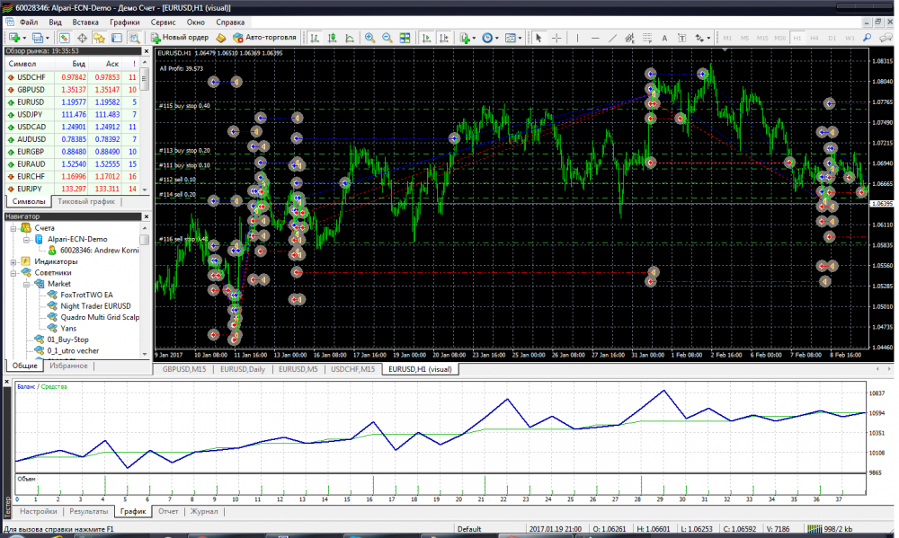
Task: Select the Text Label tool
Action: [681, 38]
